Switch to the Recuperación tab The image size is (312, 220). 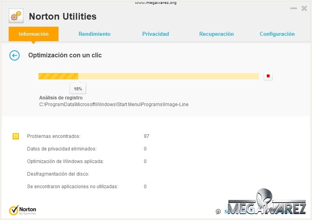point(217,34)
